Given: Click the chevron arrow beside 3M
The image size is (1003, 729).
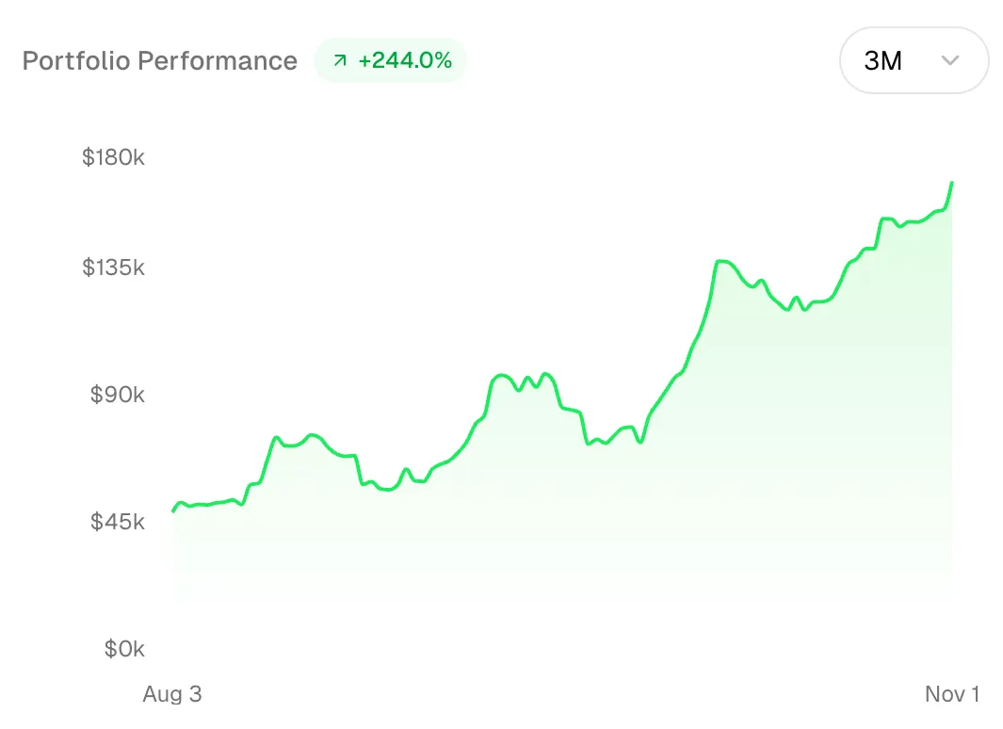Looking at the screenshot, I should (950, 60).
